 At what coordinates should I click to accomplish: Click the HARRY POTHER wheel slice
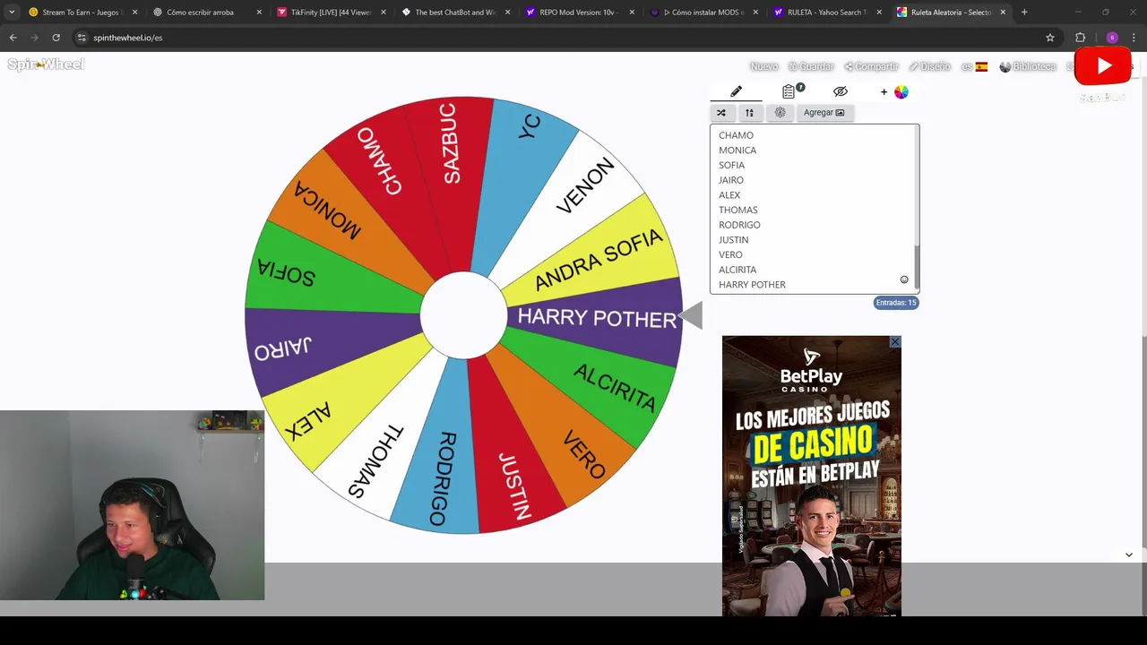click(x=596, y=318)
